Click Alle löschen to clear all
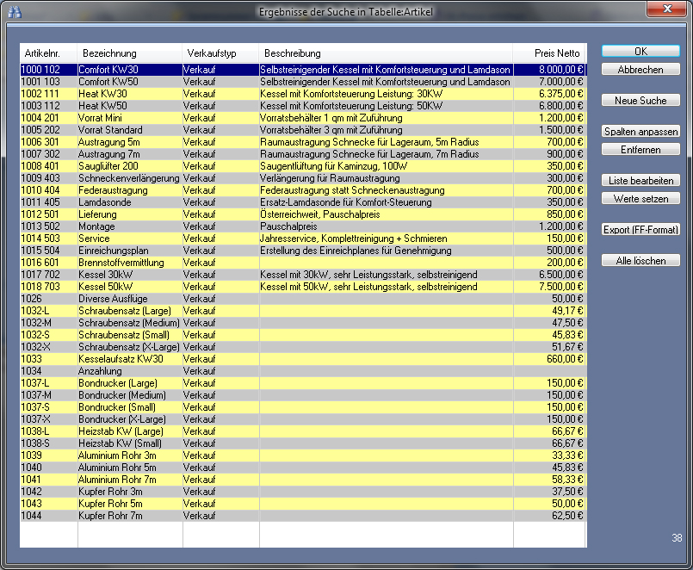The width and height of the screenshot is (693, 570). click(x=640, y=260)
